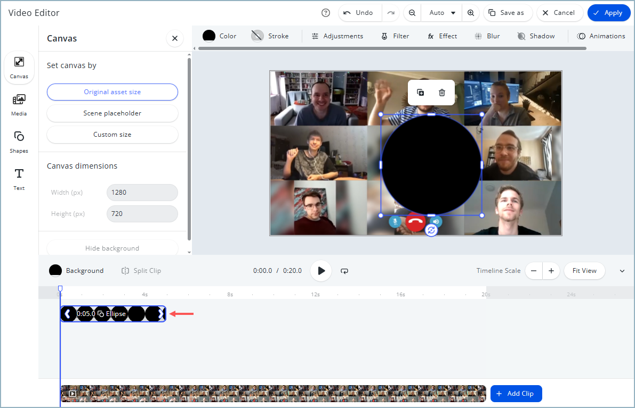
Task: Delete the ellipse using the trash icon
Action: pyautogui.click(x=442, y=93)
